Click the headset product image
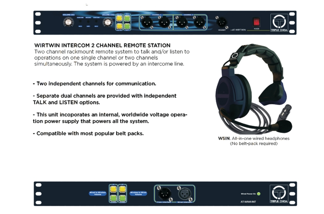This screenshot has width=324, height=214. (x=254, y=89)
